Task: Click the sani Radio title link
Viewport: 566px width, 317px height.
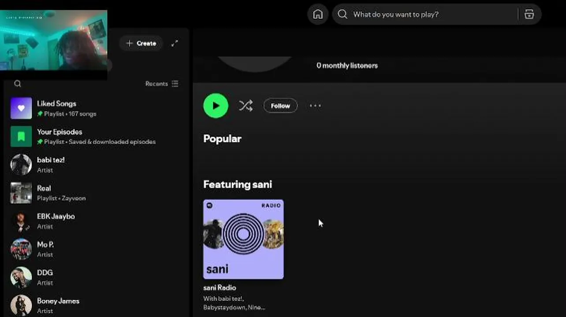Action: point(220,288)
